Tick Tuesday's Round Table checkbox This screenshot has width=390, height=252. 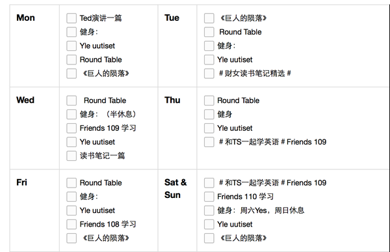tap(209, 32)
